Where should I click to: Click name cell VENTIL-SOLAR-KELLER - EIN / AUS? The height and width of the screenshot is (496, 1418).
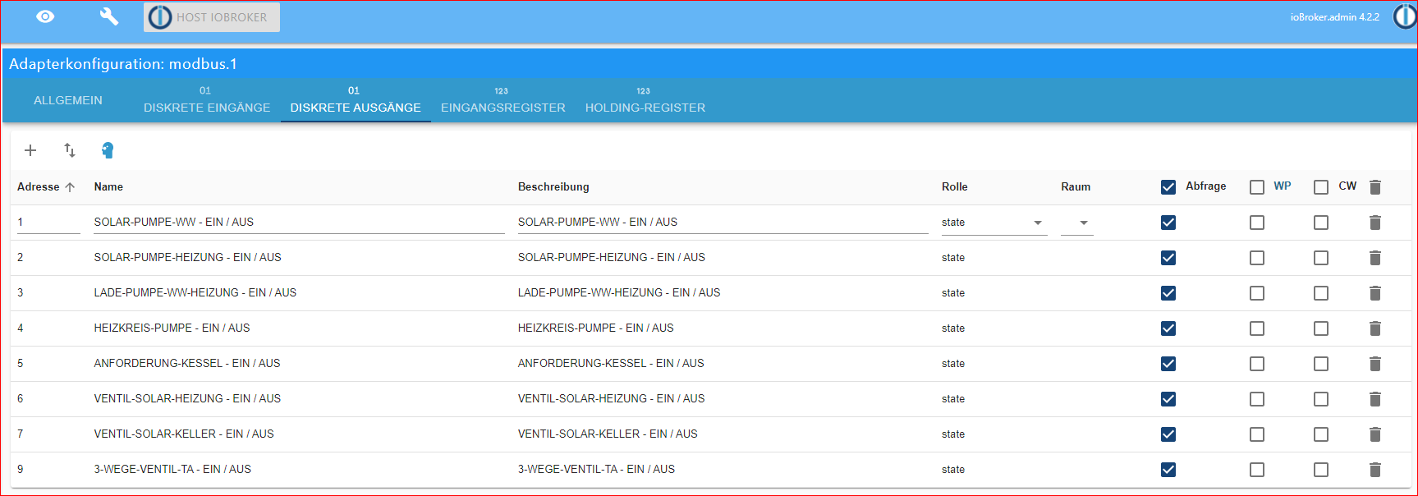184,434
